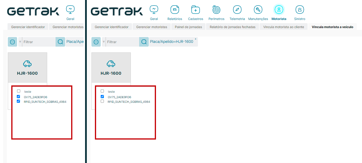
Task: Expand filter dropdown arrow in the right pane
Action: coord(104,42)
